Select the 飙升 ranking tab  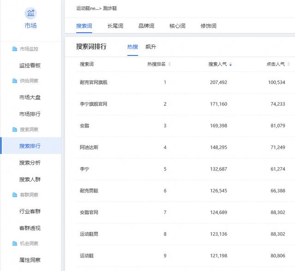pos(151,47)
